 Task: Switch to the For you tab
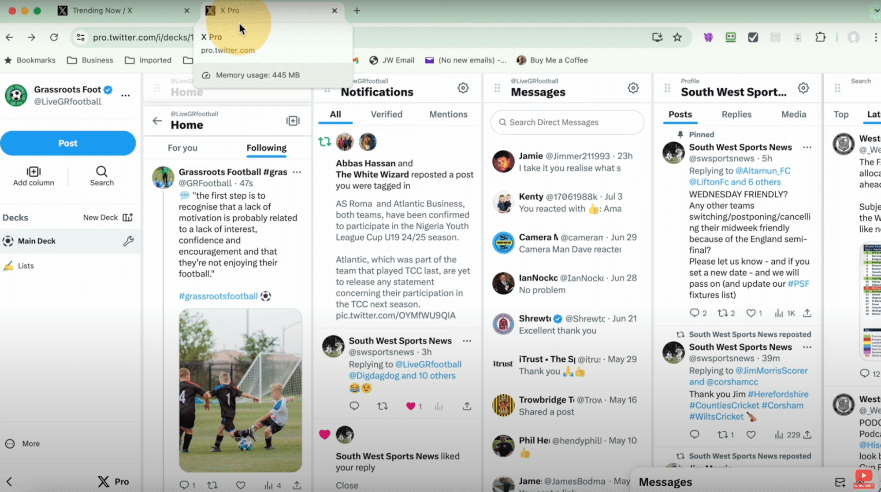(182, 148)
